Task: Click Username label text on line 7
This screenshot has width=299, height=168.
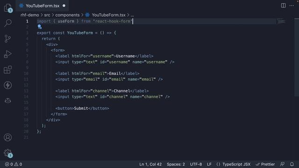Action: [x=125, y=56]
